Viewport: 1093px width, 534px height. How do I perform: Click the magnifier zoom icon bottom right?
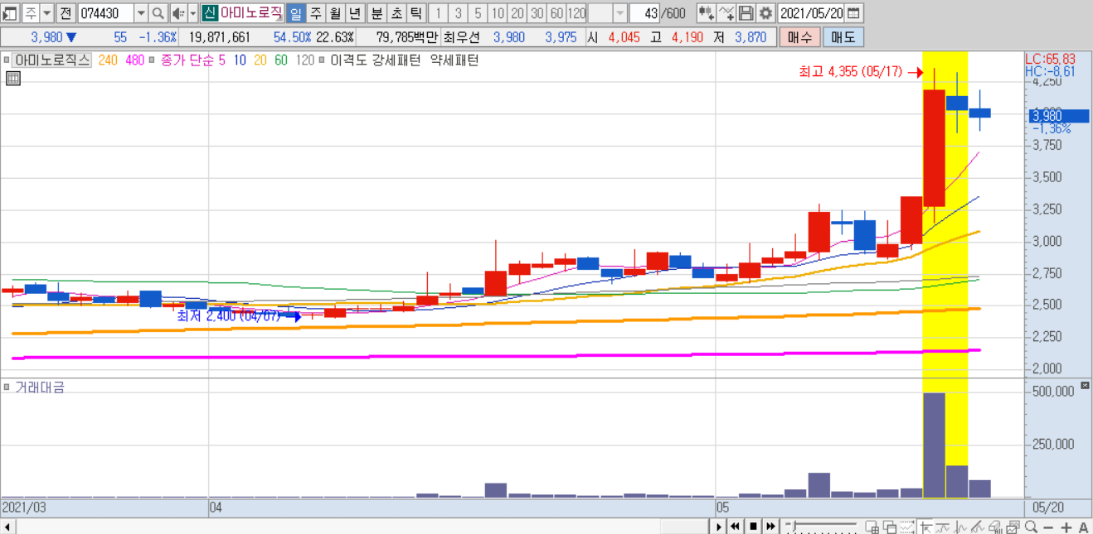click(1031, 527)
